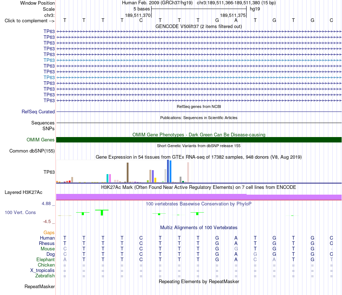342x295 pixels.
Task: Click the 'A' base in complement row
Action: (236, 20)
